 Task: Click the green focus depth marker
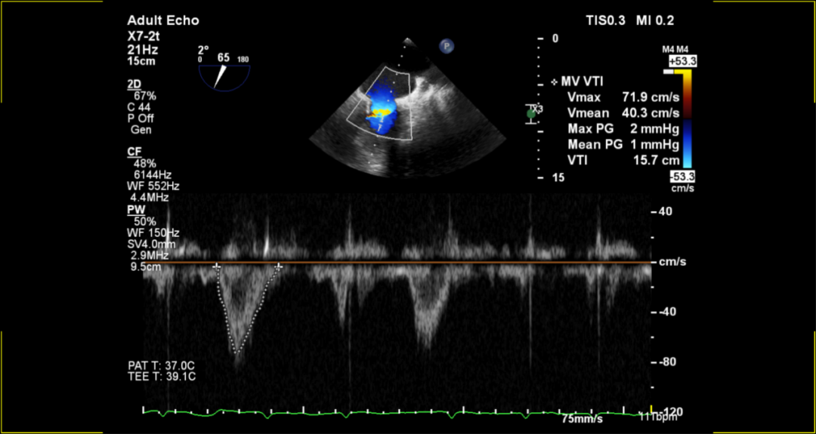[531, 114]
